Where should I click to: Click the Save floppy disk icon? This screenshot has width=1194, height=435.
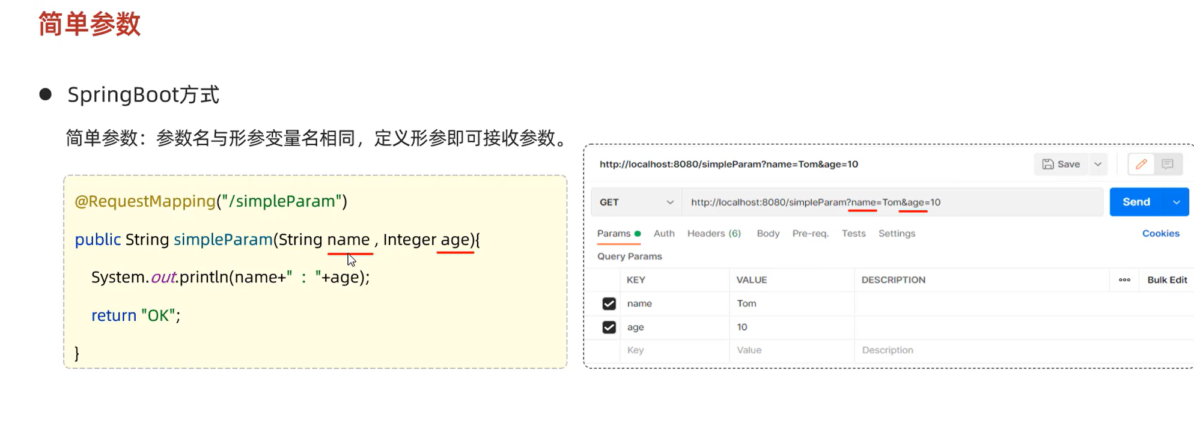click(1048, 164)
